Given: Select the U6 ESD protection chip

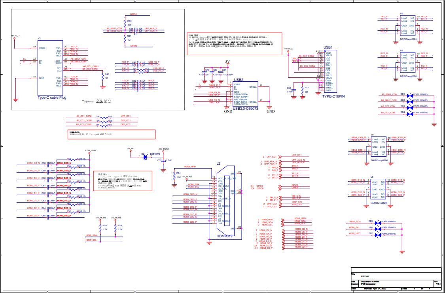Looking at the screenshot, I should (x=407, y=62).
